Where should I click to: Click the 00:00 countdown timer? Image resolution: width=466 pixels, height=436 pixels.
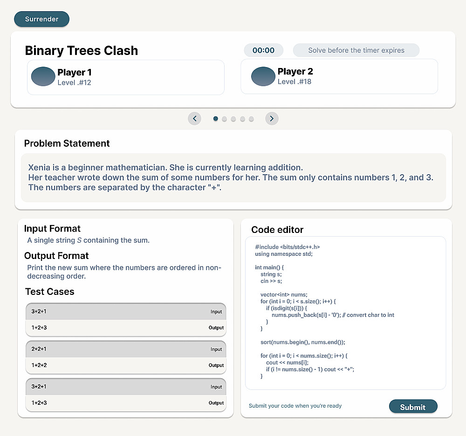coord(263,50)
